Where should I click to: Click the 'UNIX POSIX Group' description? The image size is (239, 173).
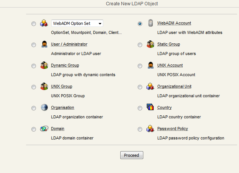pos(68,96)
